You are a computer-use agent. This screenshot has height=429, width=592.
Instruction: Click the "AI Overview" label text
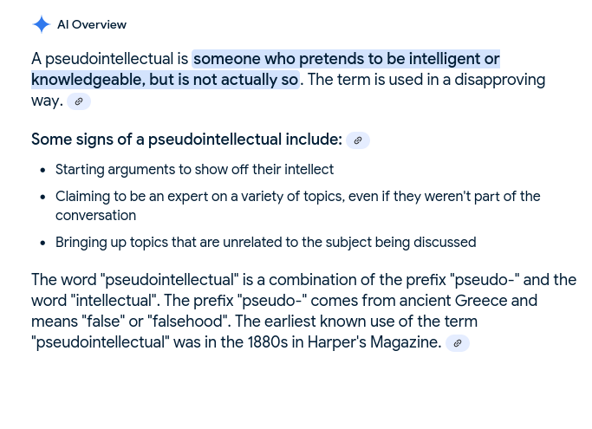[92, 24]
